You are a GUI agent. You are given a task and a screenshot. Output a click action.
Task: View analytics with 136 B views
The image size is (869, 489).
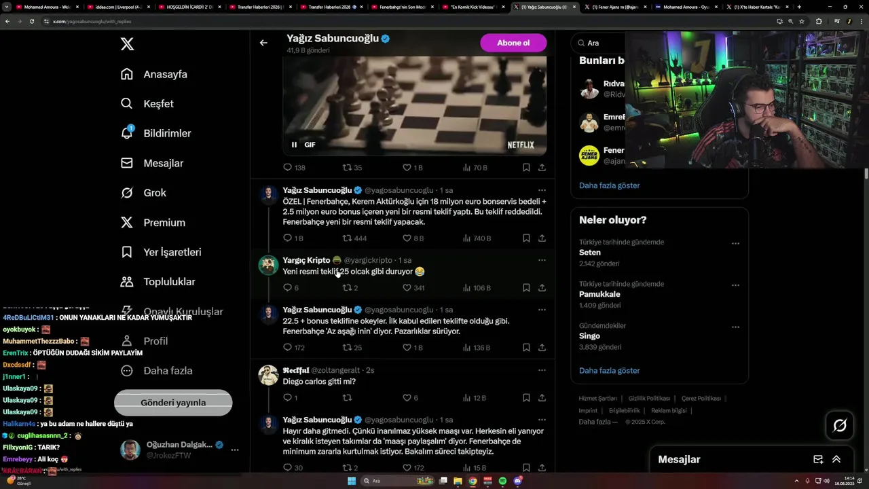[x=476, y=348]
